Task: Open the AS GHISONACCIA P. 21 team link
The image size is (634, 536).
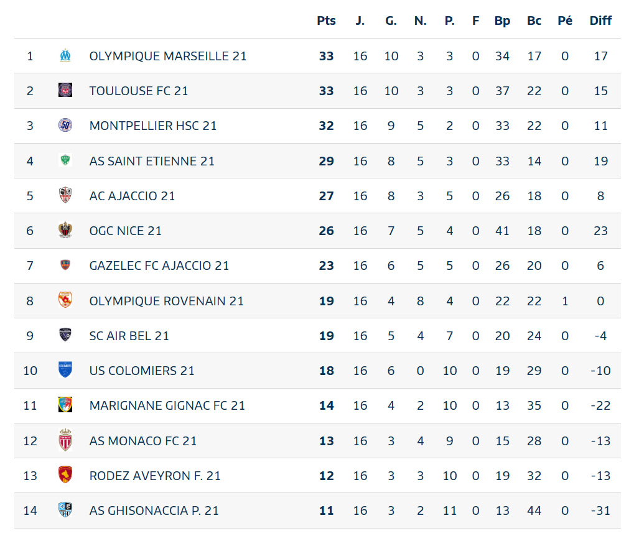Action: click(x=154, y=511)
